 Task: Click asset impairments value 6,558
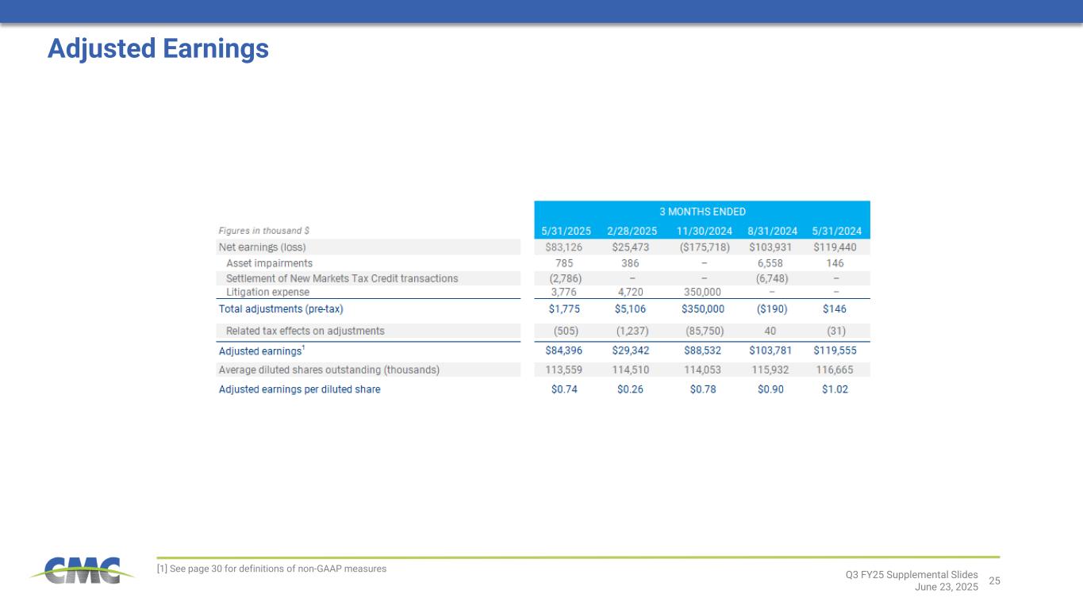point(770,262)
